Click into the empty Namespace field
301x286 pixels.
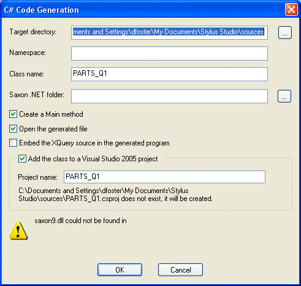click(x=169, y=54)
